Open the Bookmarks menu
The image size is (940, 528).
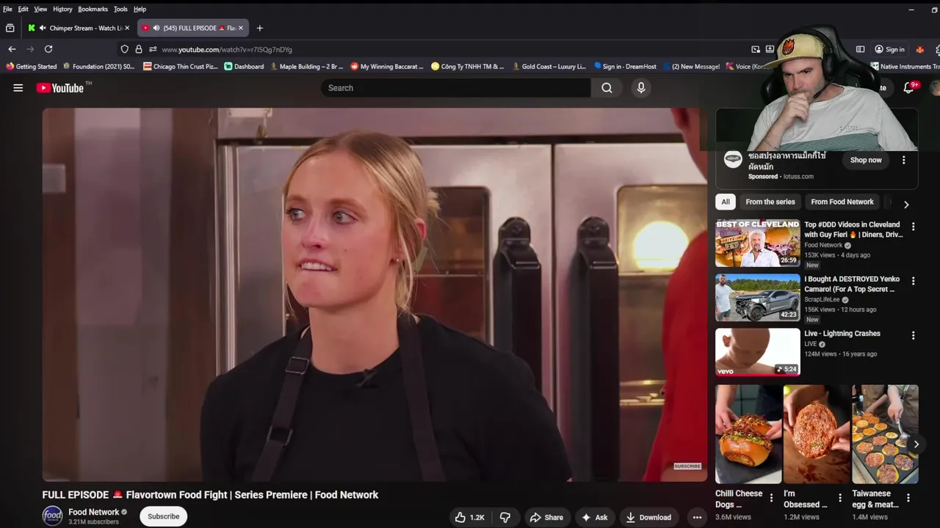click(x=93, y=9)
